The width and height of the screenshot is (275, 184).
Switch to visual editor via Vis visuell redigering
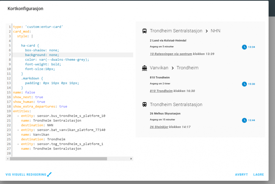click(x=26, y=175)
